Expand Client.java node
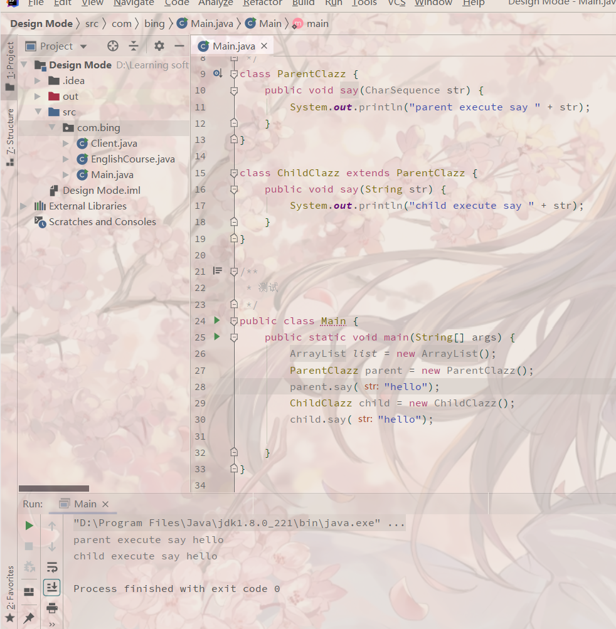This screenshot has height=629, width=616. click(66, 143)
